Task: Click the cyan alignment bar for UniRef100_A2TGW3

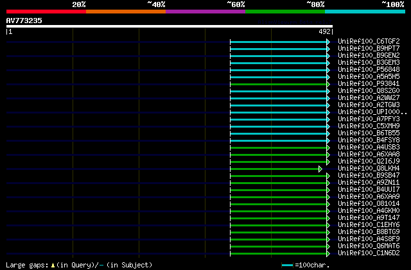Action: (278, 106)
